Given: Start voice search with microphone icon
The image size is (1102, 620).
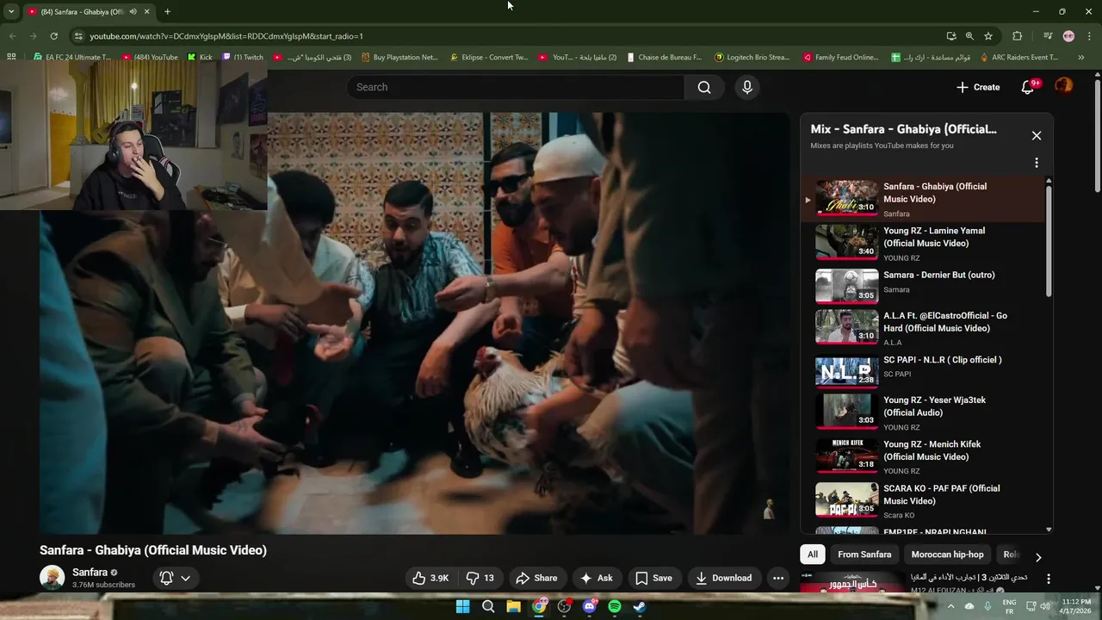Looking at the screenshot, I should 747,87.
